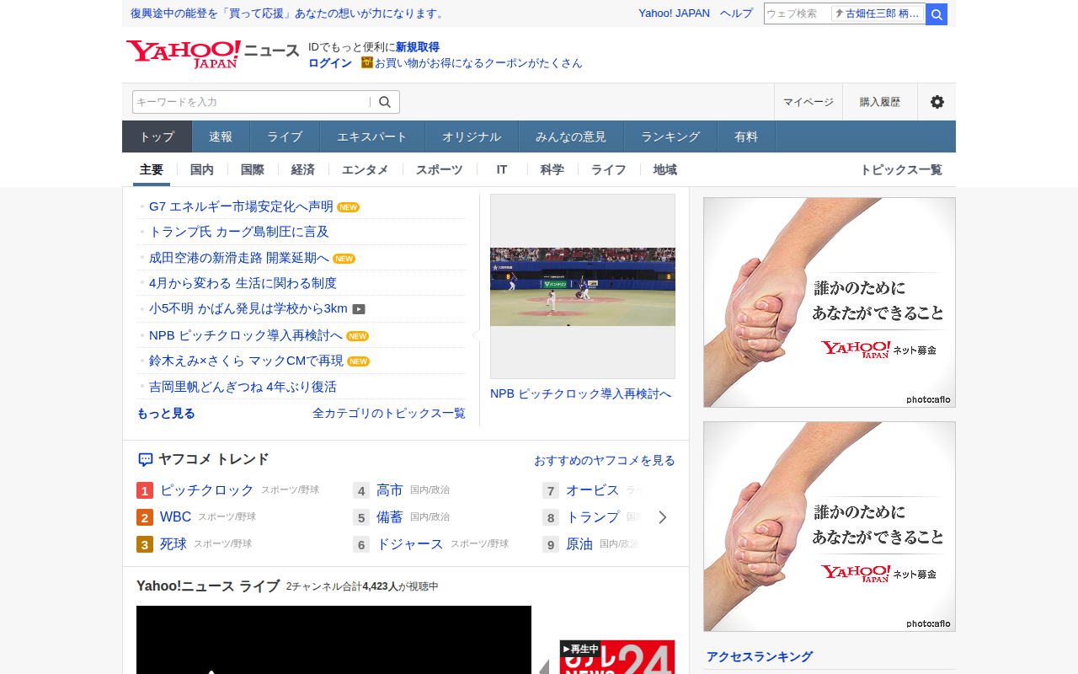Screen dimensions: 1078x674
Task: Open trend rank 3 死球
Action: (173, 544)
